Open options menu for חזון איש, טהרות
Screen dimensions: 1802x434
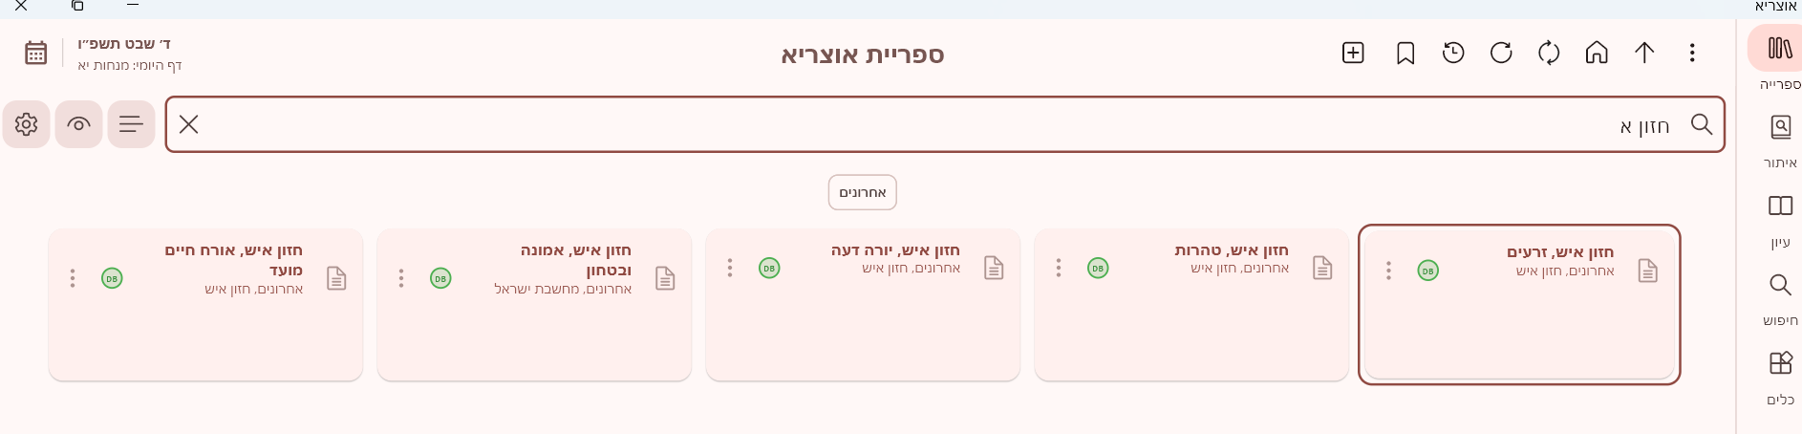tap(1059, 269)
